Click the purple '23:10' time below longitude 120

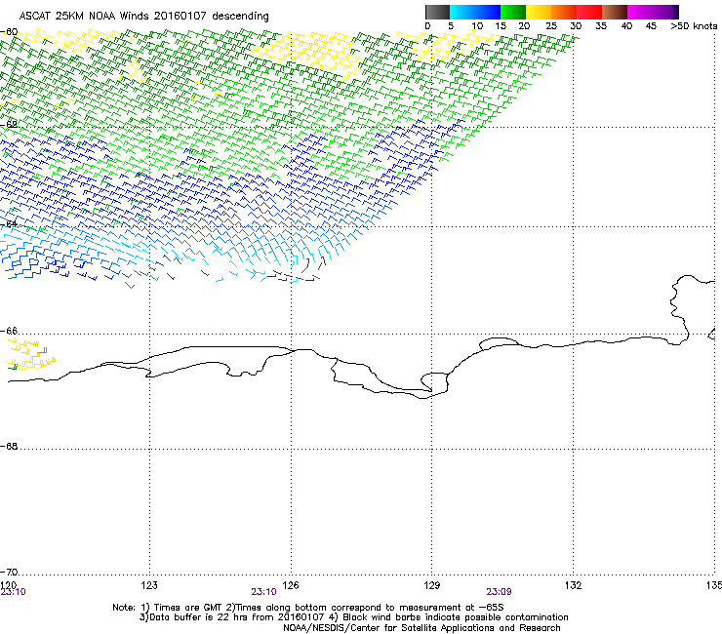pyautogui.click(x=14, y=592)
